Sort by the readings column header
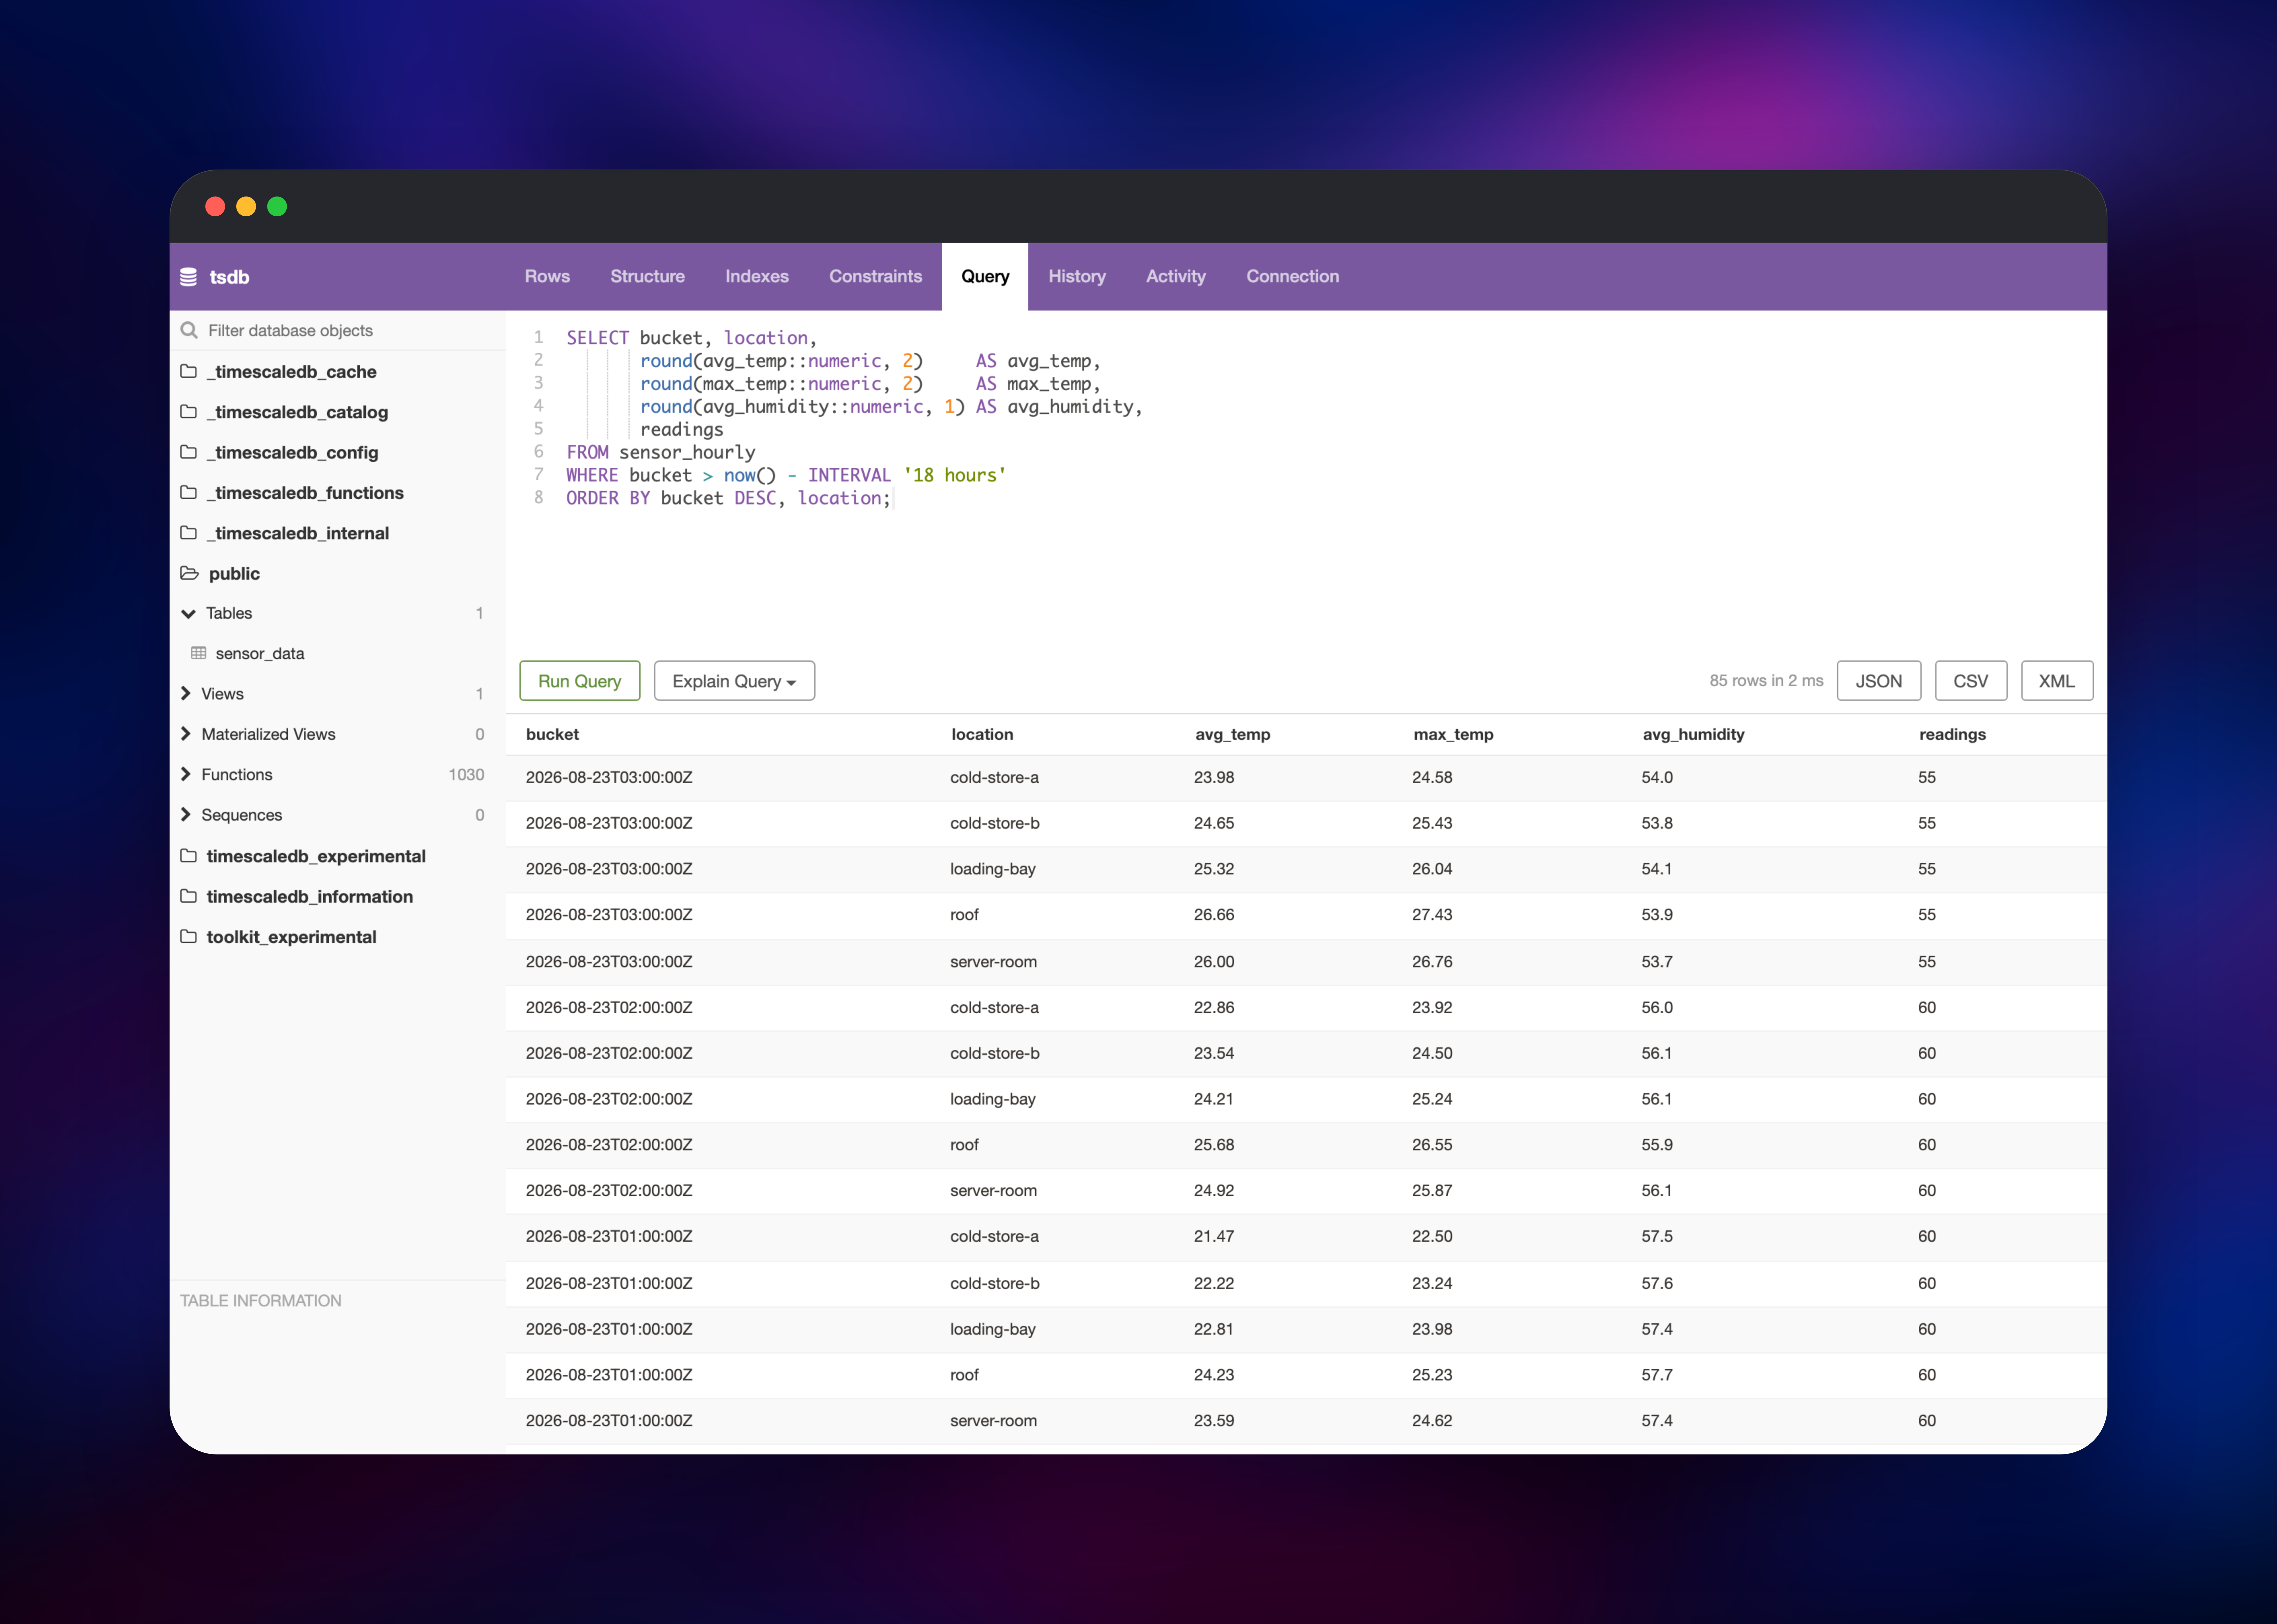Image resolution: width=2277 pixels, height=1624 pixels. click(x=1952, y=734)
